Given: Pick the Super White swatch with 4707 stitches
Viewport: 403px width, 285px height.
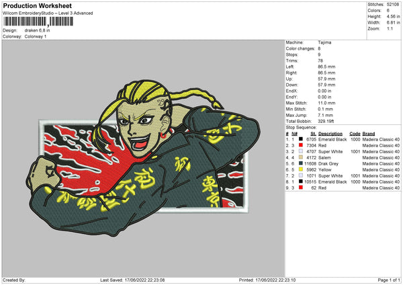Looking at the screenshot, I should coord(301,151).
